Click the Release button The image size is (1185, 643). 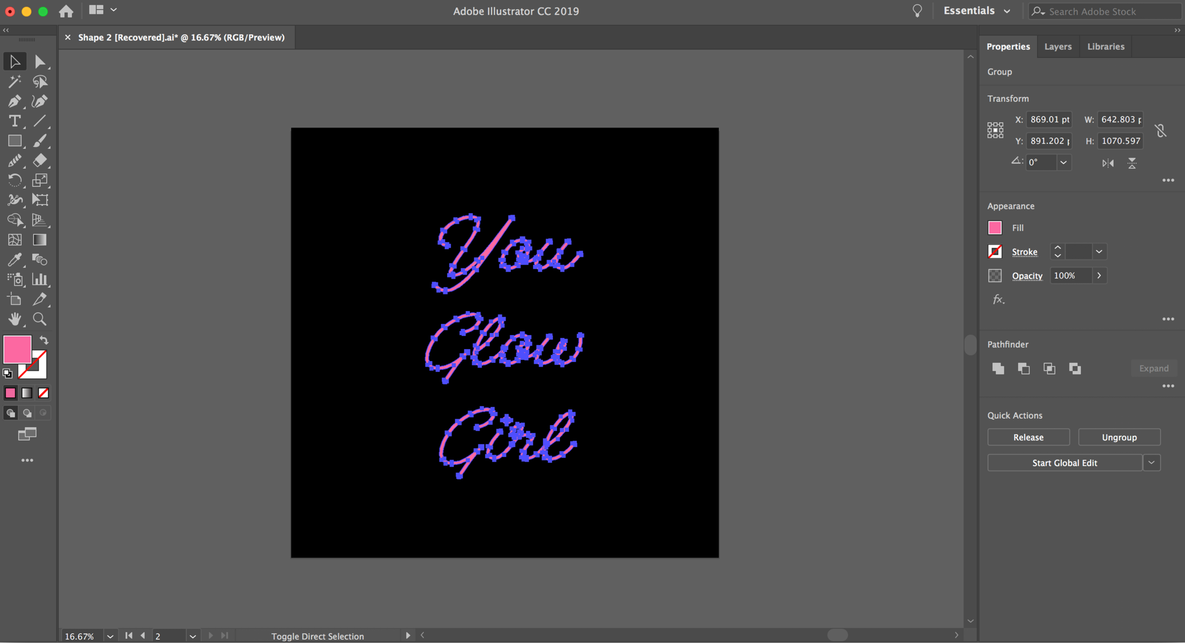coord(1028,437)
